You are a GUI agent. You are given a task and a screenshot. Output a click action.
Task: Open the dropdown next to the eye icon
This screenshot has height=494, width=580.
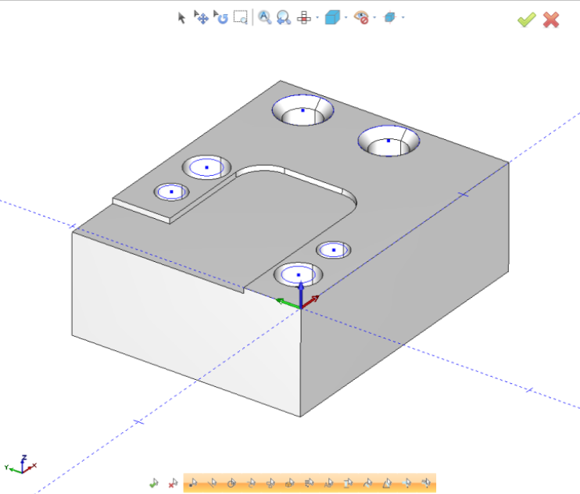pyautogui.click(x=374, y=17)
